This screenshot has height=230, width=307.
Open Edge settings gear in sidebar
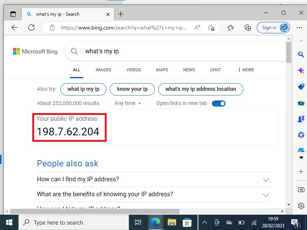(301, 206)
